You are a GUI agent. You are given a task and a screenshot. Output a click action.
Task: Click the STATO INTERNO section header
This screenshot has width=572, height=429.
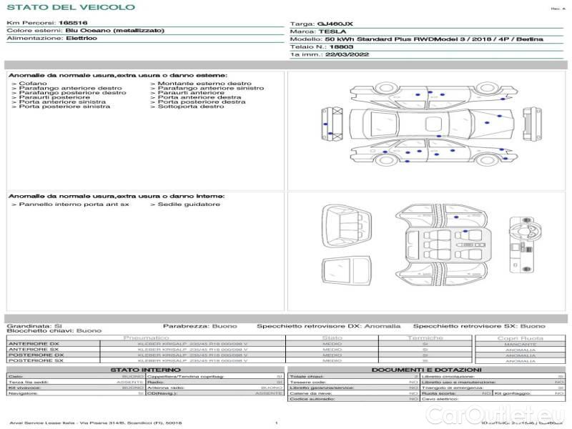point(145,369)
